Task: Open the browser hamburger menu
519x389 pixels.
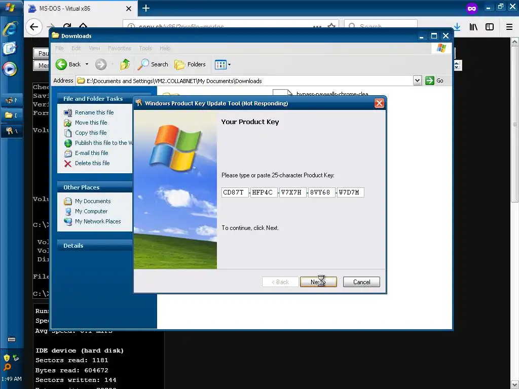Action: tap(509, 27)
